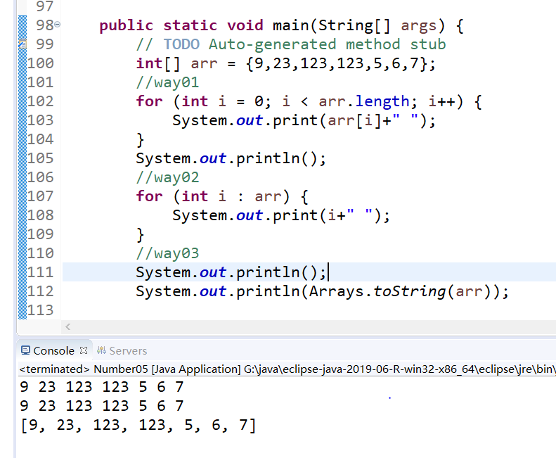556x458 pixels.
Task: Click the //way02 comment line
Action: [x=167, y=177]
